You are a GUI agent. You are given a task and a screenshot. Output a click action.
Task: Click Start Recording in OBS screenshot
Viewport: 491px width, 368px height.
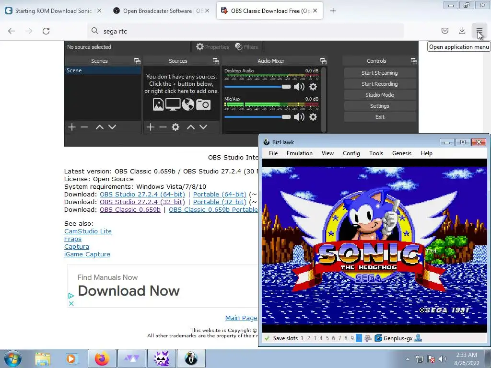380,84
